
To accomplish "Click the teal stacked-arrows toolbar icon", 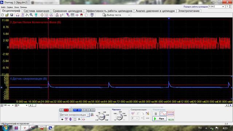I will [x=36, y=15].
